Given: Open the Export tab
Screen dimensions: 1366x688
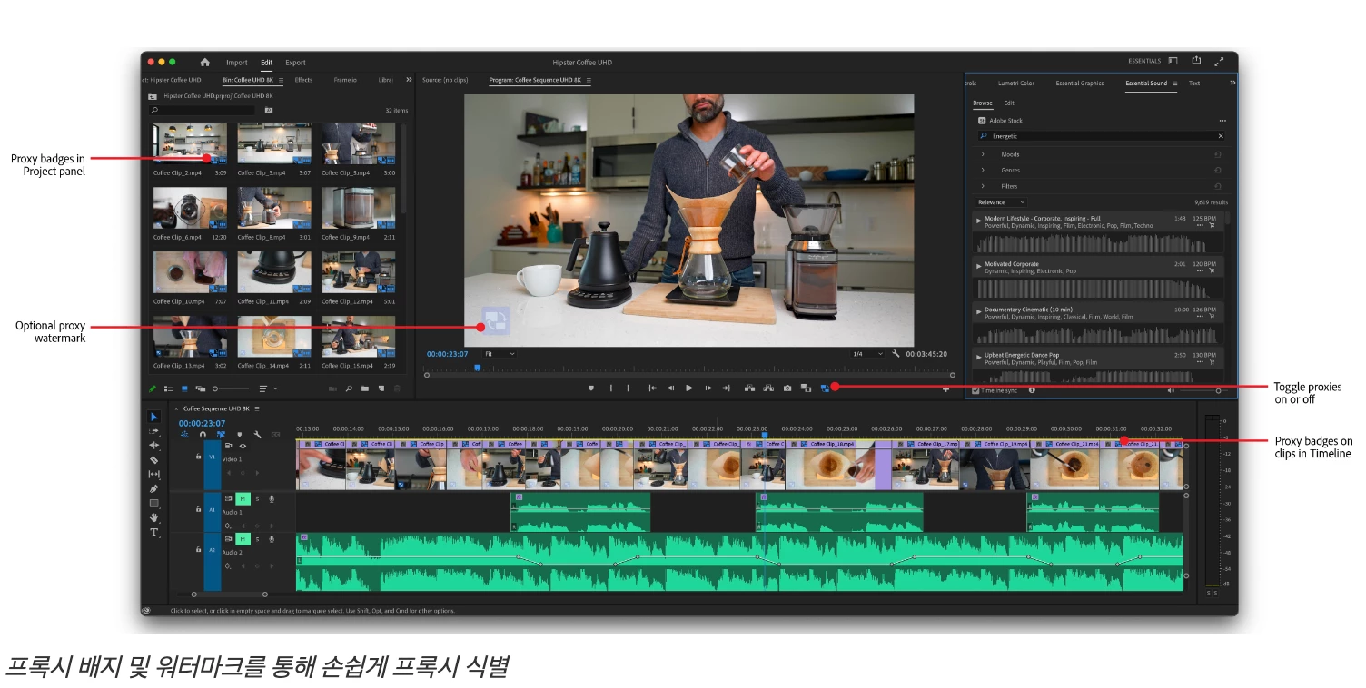Looking at the screenshot, I should [295, 63].
